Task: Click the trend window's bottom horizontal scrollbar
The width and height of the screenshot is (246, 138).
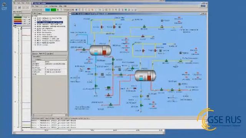Action: tap(89, 133)
